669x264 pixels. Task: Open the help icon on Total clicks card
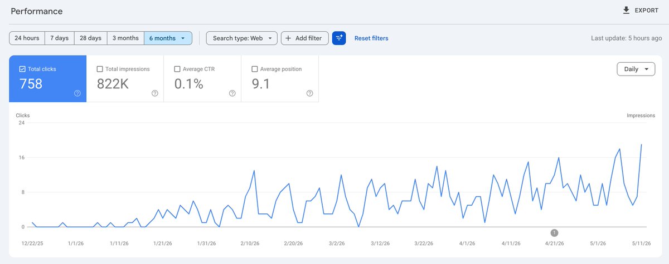77,93
